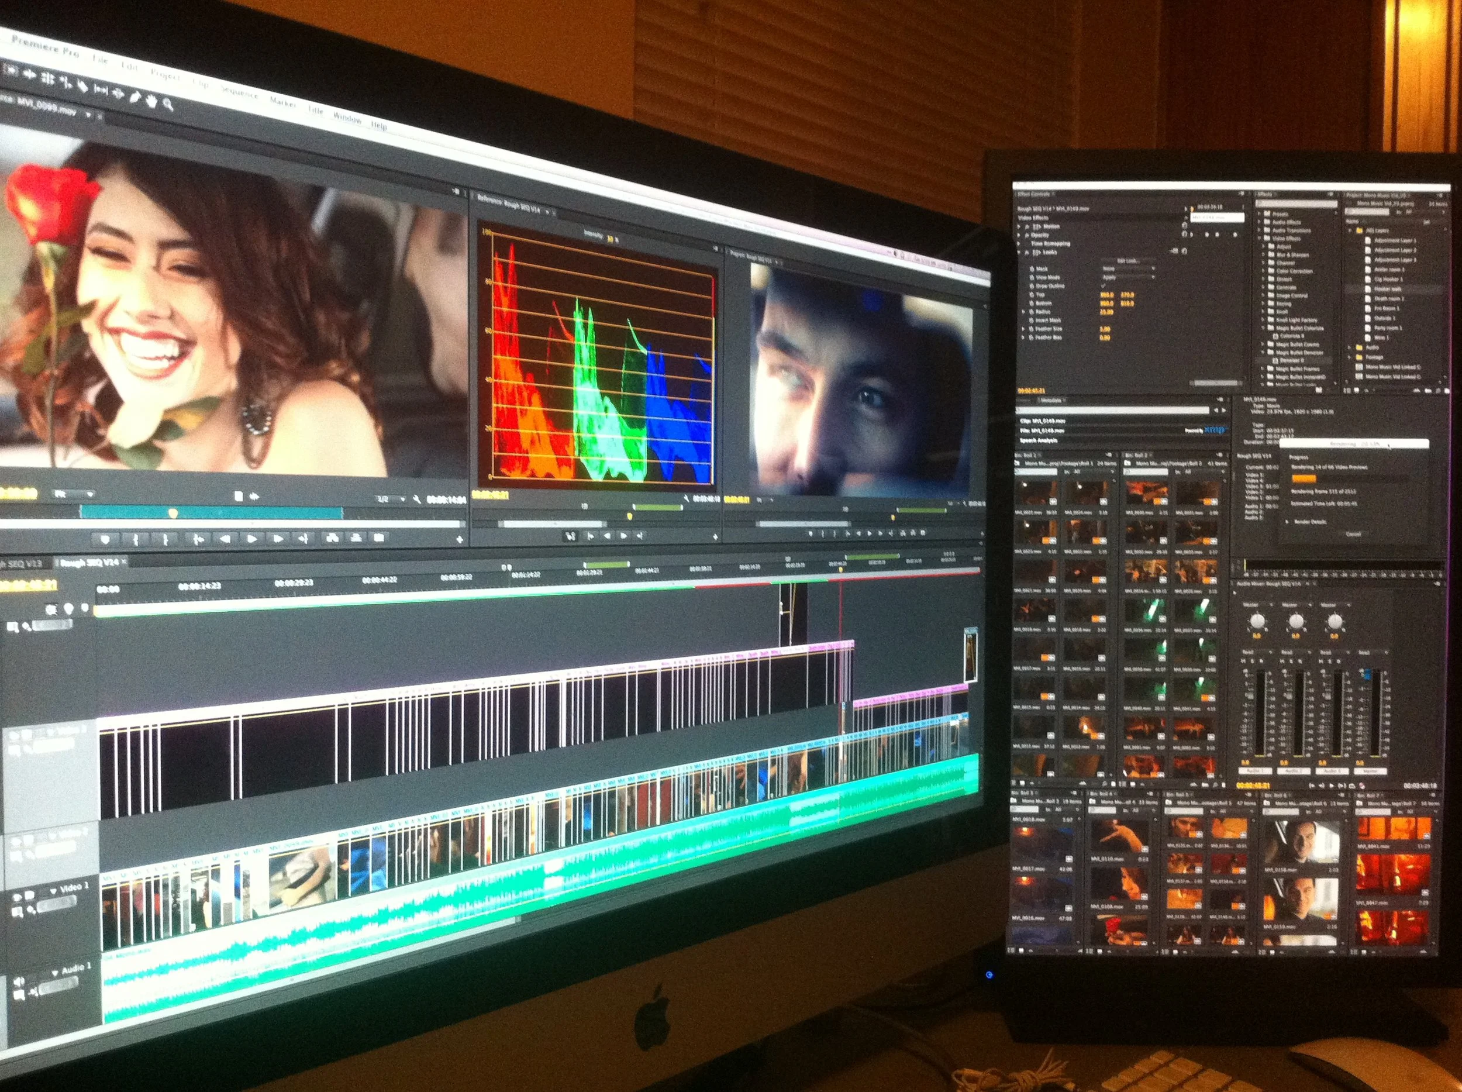Click Drag Audio Only waveform icon
The height and width of the screenshot is (1092, 1462).
click(x=254, y=497)
